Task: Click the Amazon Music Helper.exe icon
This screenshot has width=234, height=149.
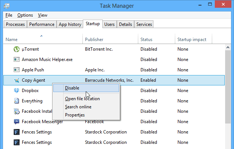Action: click(x=17, y=60)
